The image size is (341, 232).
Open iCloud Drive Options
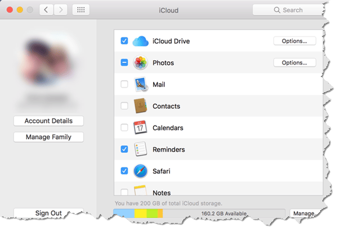coord(294,41)
